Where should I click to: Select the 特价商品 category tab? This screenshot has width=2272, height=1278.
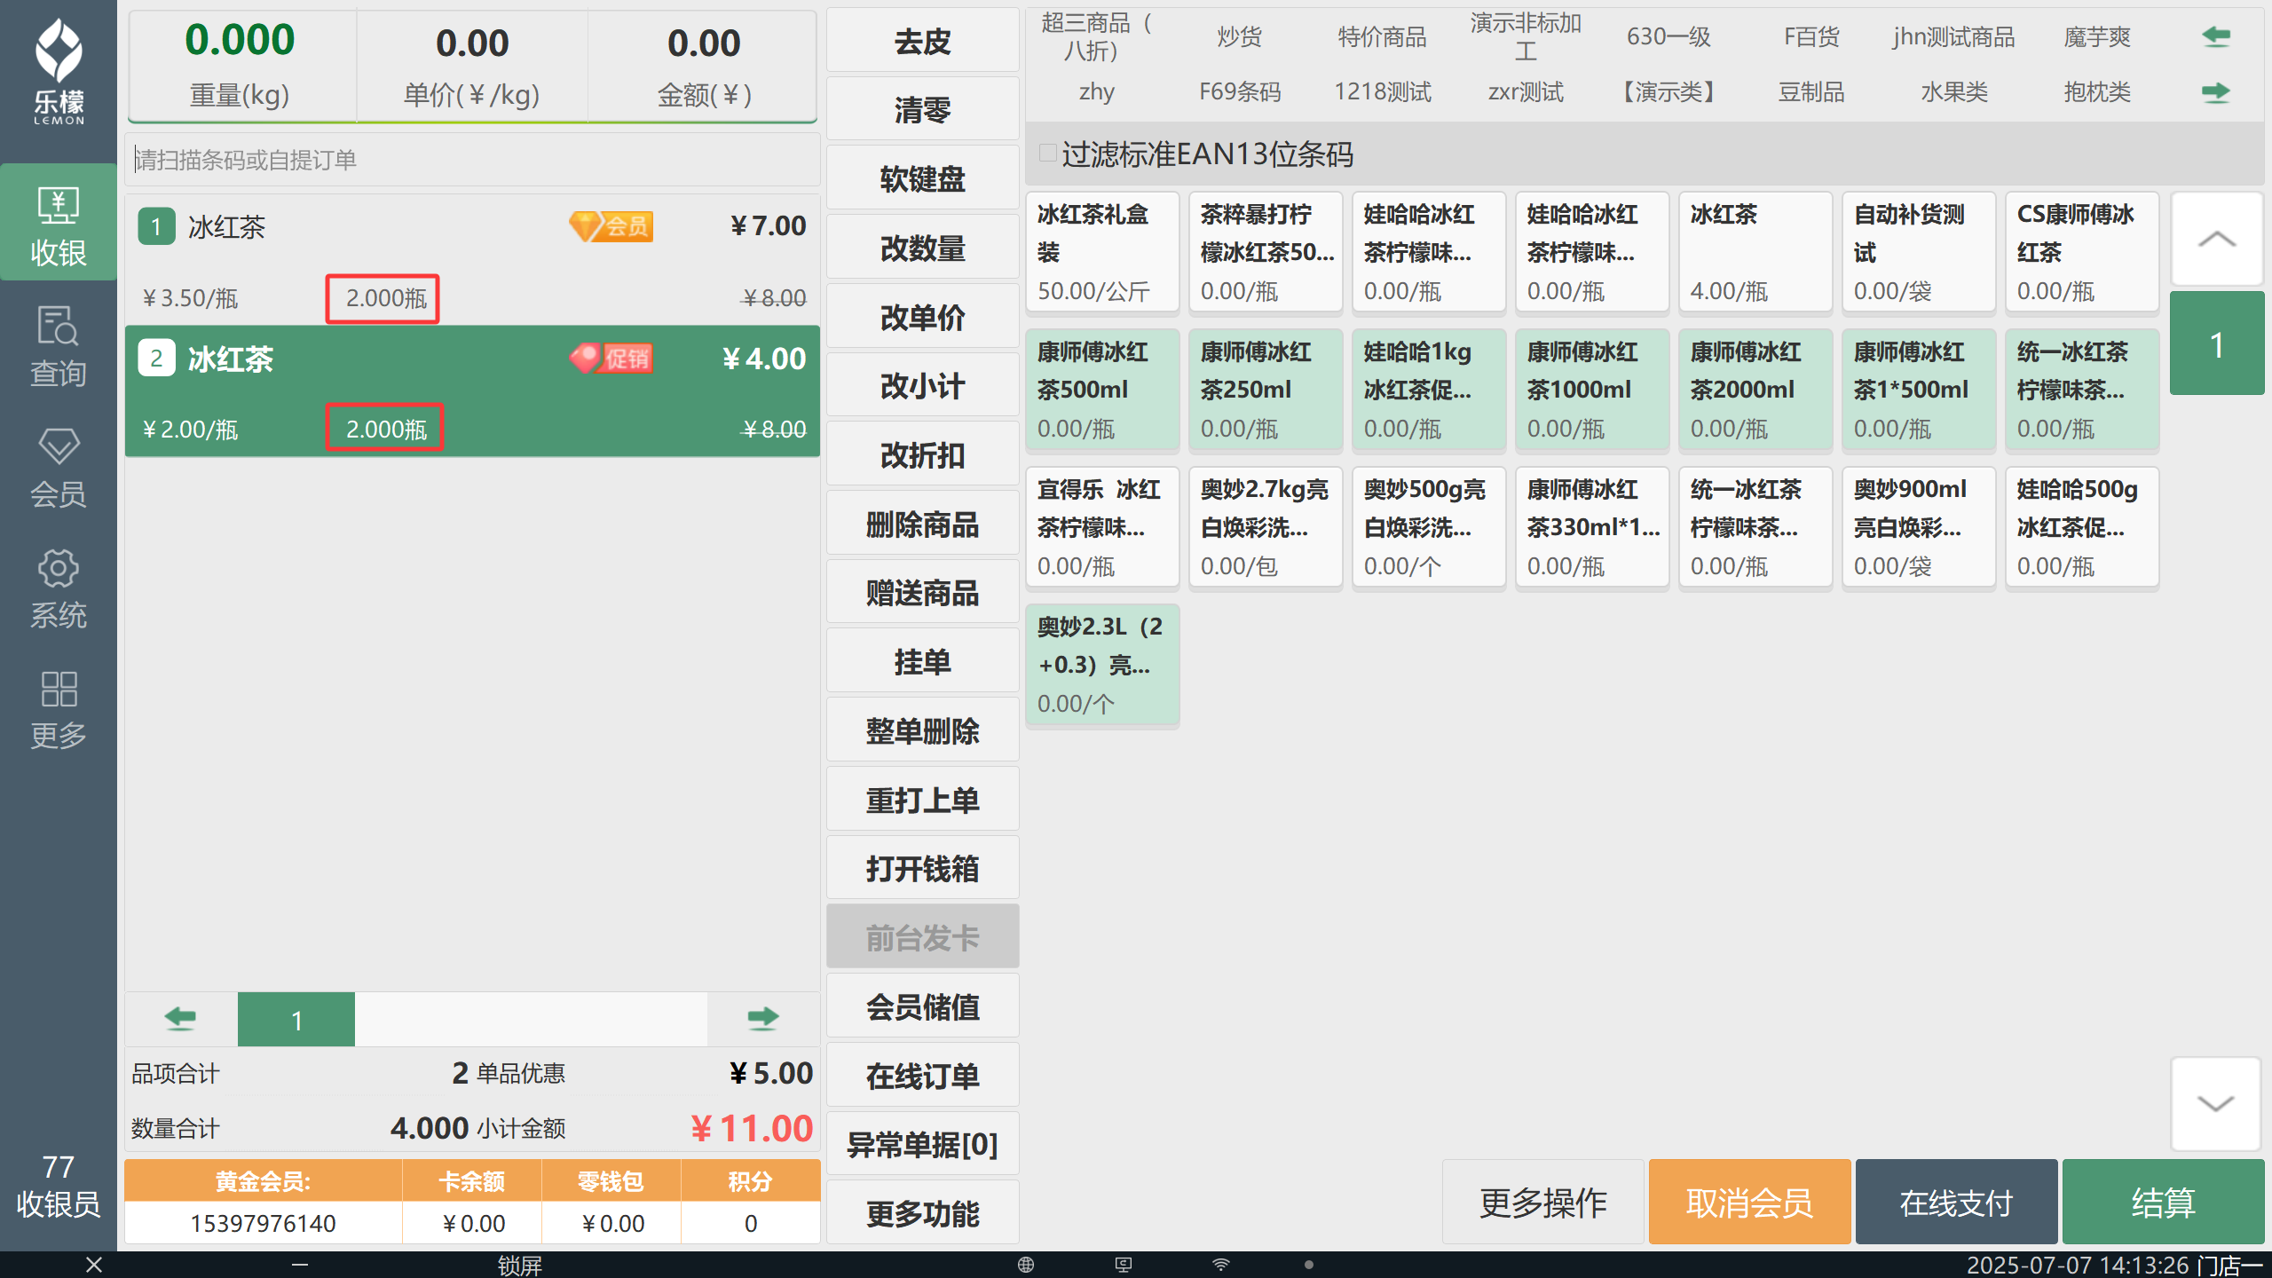coord(1382,36)
